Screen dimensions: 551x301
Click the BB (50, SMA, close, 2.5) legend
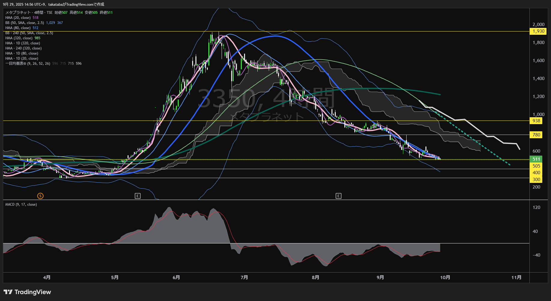click(x=34, y=23)
